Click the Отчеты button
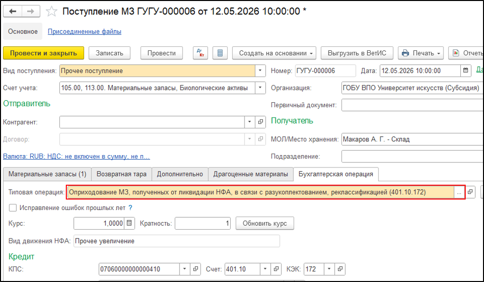 pos(466,53)
